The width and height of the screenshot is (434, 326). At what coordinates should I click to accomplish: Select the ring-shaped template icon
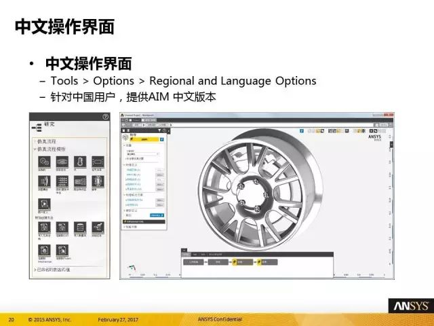click(x=62, y=162)
